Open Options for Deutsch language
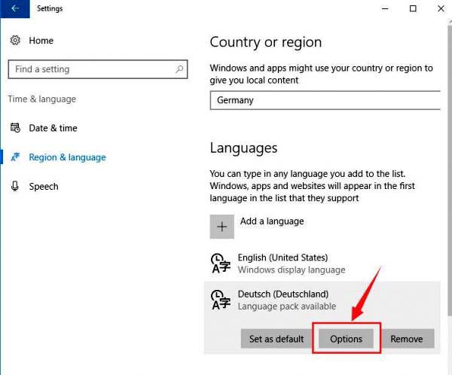The height and width of the screenshot is (375, 452). click(x=346, y=339)
